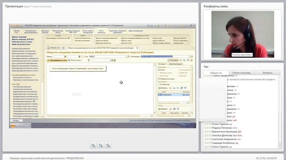Open Материальные запасы section
286x160 pixels.
coord(58,32)
